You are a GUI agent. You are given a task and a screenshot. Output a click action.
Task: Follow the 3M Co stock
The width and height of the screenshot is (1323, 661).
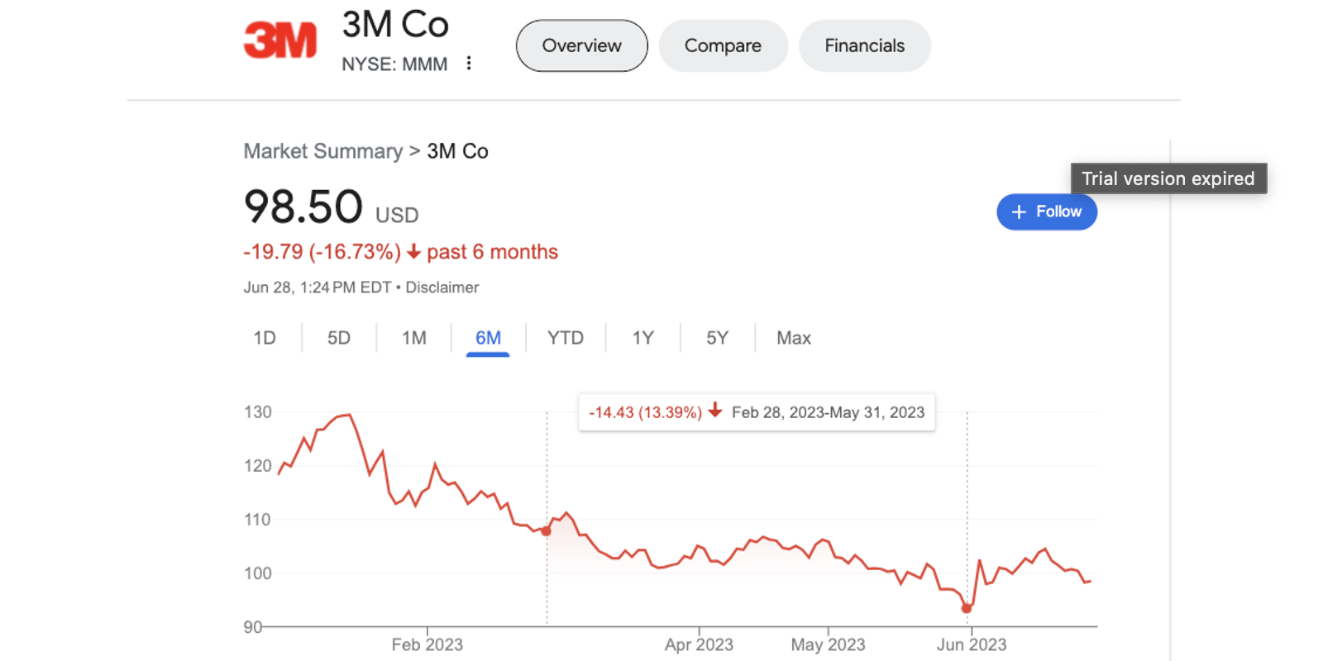[1047, 212]
